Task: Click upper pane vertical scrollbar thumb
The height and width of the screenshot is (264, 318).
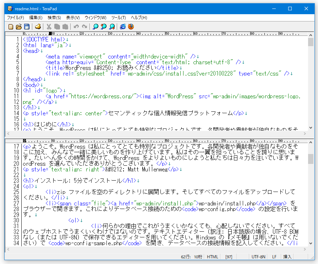Action: tap(311, 42)
